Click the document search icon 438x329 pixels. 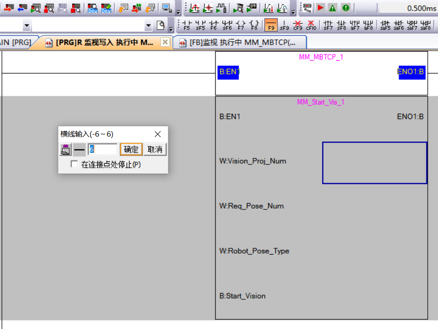pos(161,25)
